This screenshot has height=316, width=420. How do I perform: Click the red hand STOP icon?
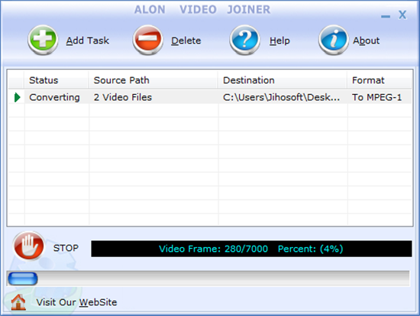click(29, 246)
